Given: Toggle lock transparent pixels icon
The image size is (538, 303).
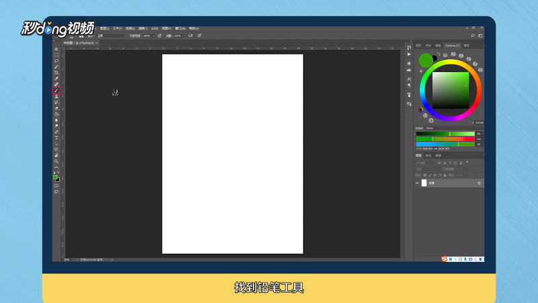Looking at the screenshot, I should click(x=425, y=175).
